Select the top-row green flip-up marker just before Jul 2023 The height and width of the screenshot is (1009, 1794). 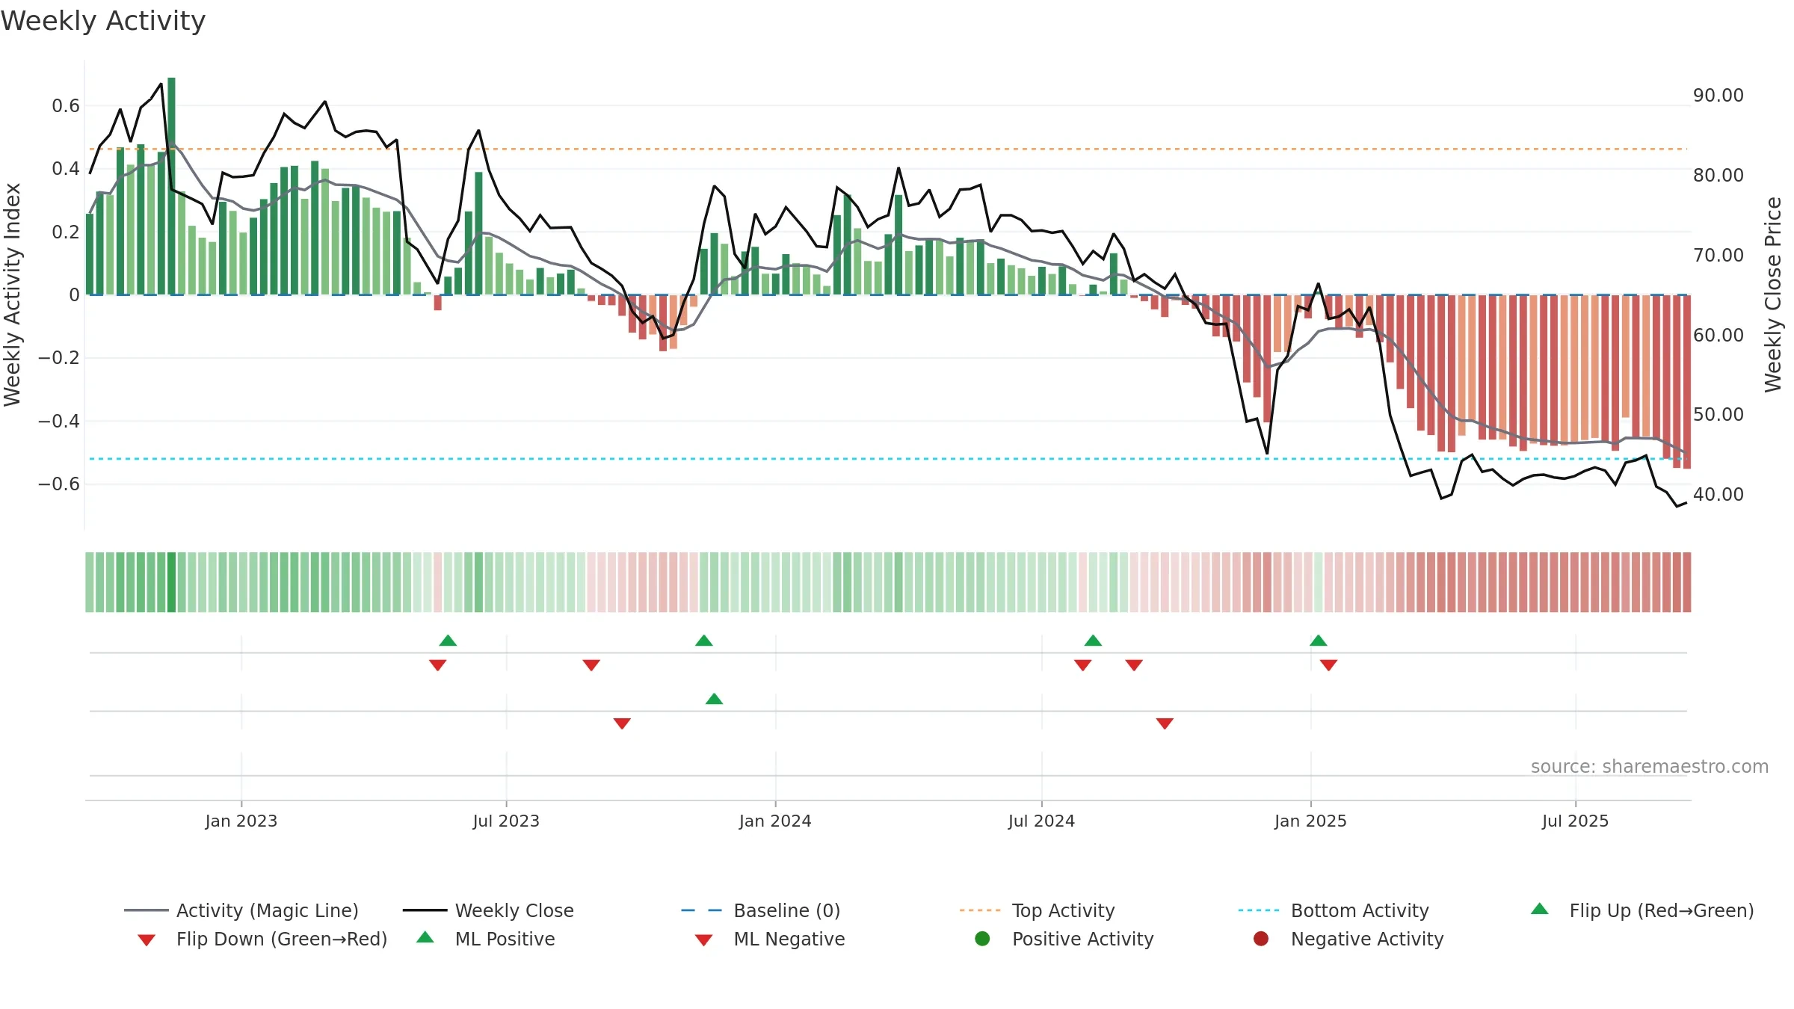tap(448, 641)
